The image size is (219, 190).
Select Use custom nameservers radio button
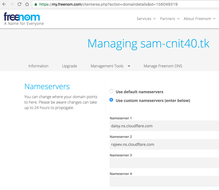[x=111, y=100]
